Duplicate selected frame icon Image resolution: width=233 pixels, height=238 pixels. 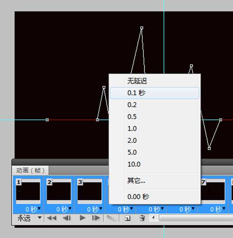coord(128,218)
